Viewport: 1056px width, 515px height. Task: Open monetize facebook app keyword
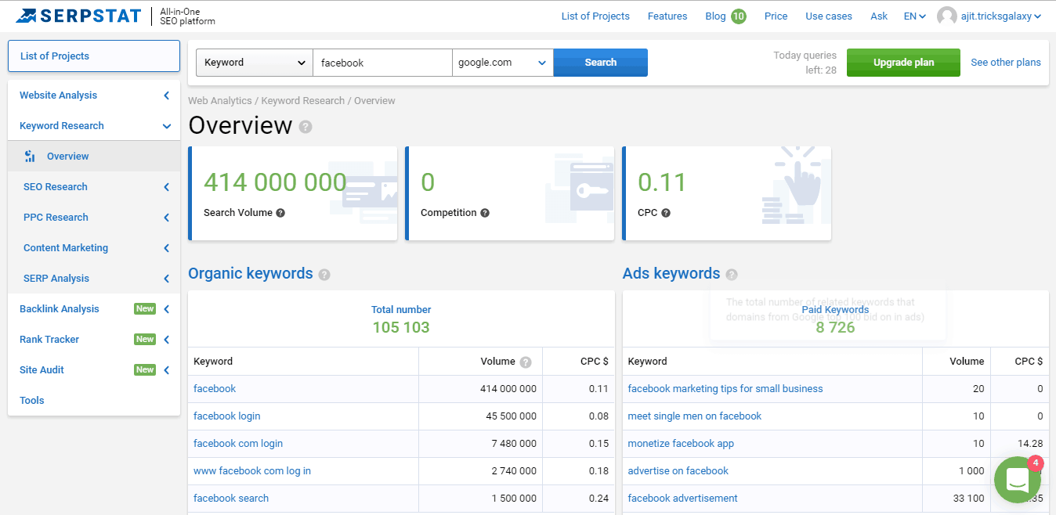[x=681, y=444]
